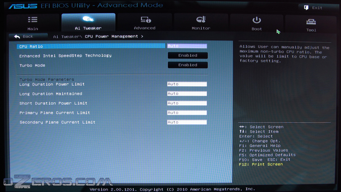Open the Advanced settings monitor icon
Screen dimensions: 341x192
coord(145,19)
